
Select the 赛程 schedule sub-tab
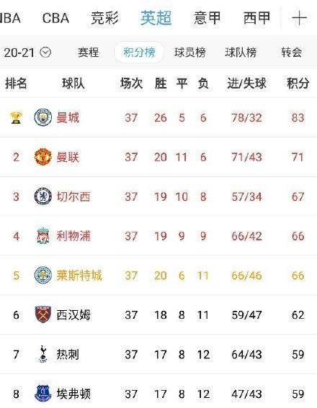(89, 53)
